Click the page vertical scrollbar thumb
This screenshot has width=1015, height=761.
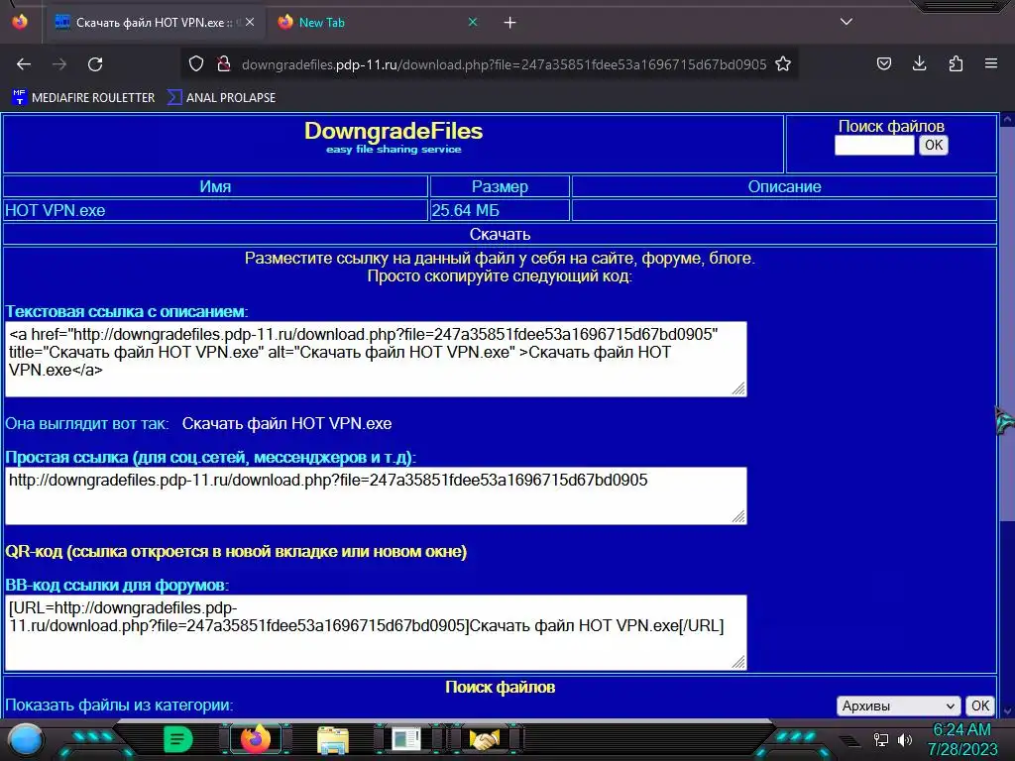(1007, 322)
